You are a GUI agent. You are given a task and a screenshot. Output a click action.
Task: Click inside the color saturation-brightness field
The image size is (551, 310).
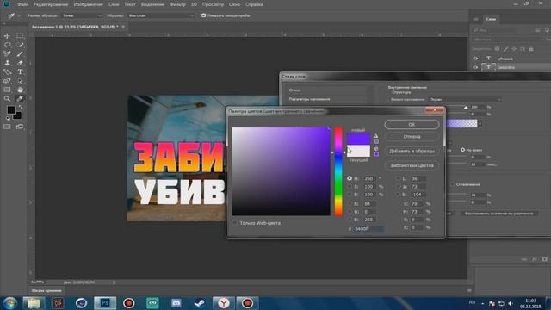tap(282, 171)
